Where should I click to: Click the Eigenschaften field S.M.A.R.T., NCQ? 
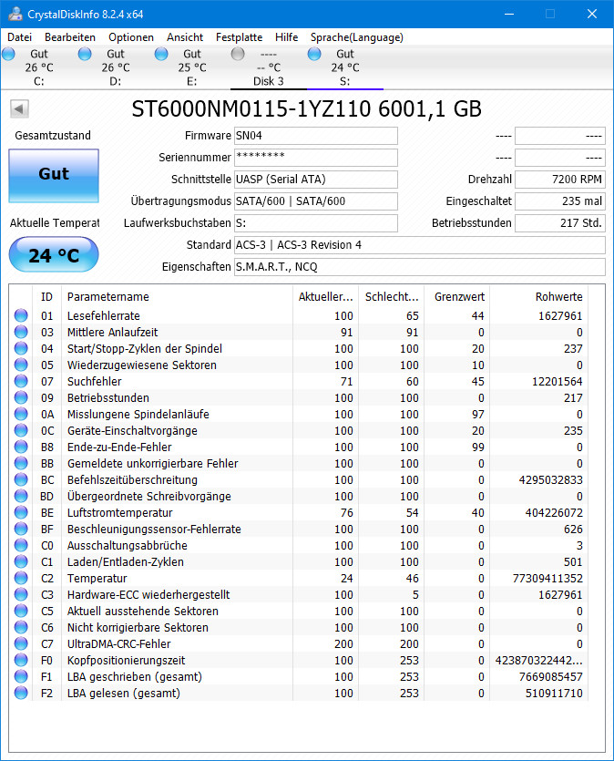tap(420, 267)
